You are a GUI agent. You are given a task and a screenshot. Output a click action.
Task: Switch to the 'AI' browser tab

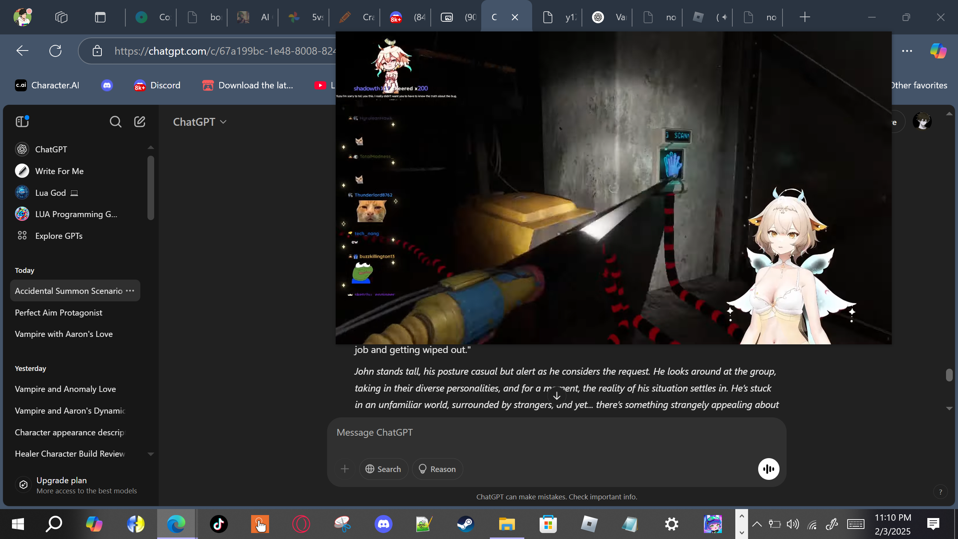[x=253, y=17]
